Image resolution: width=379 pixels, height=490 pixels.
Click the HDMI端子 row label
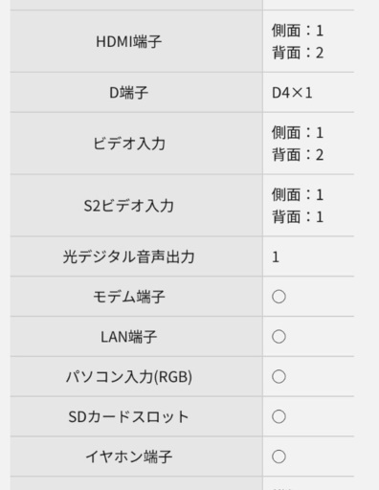tap(129, 41)
